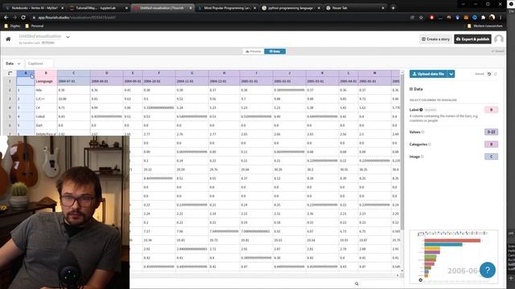515x289 pixels.
Task: Edit the Categories column binding field
Action: coord(491,144)
